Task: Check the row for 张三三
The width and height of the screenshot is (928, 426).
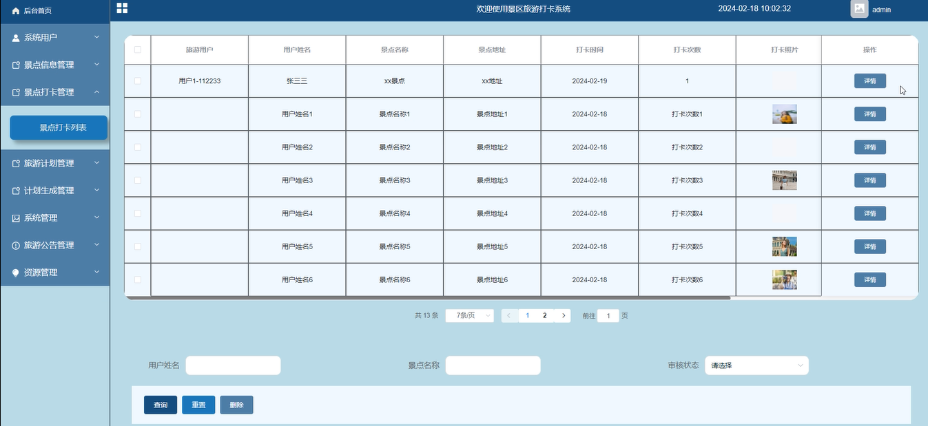Action: click(x=138, y=81)
